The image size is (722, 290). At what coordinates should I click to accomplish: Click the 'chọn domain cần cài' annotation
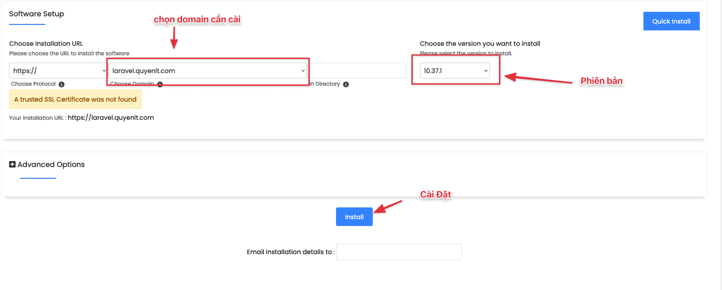click(197, 19)
